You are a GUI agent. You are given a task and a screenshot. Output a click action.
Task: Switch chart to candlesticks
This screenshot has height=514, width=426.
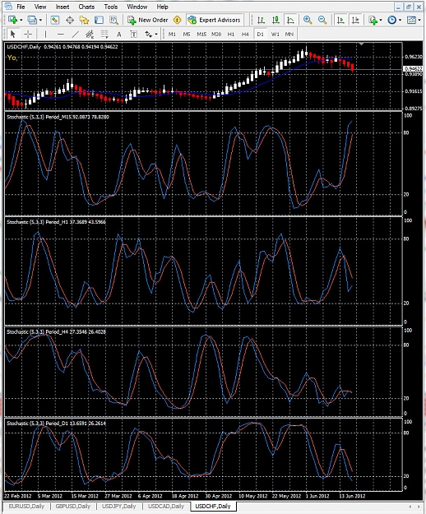click(x=276, y=20)
